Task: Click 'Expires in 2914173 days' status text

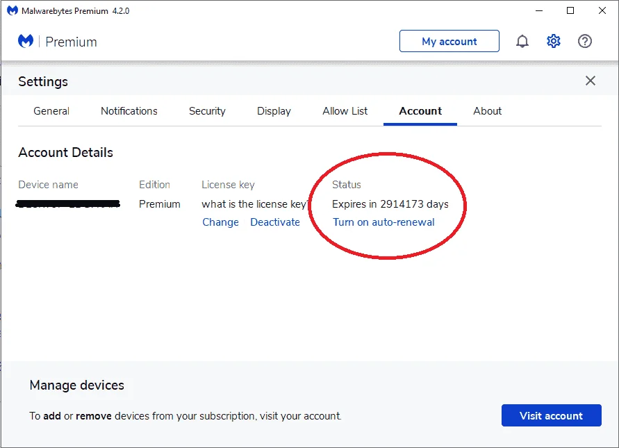Action: 390,204
